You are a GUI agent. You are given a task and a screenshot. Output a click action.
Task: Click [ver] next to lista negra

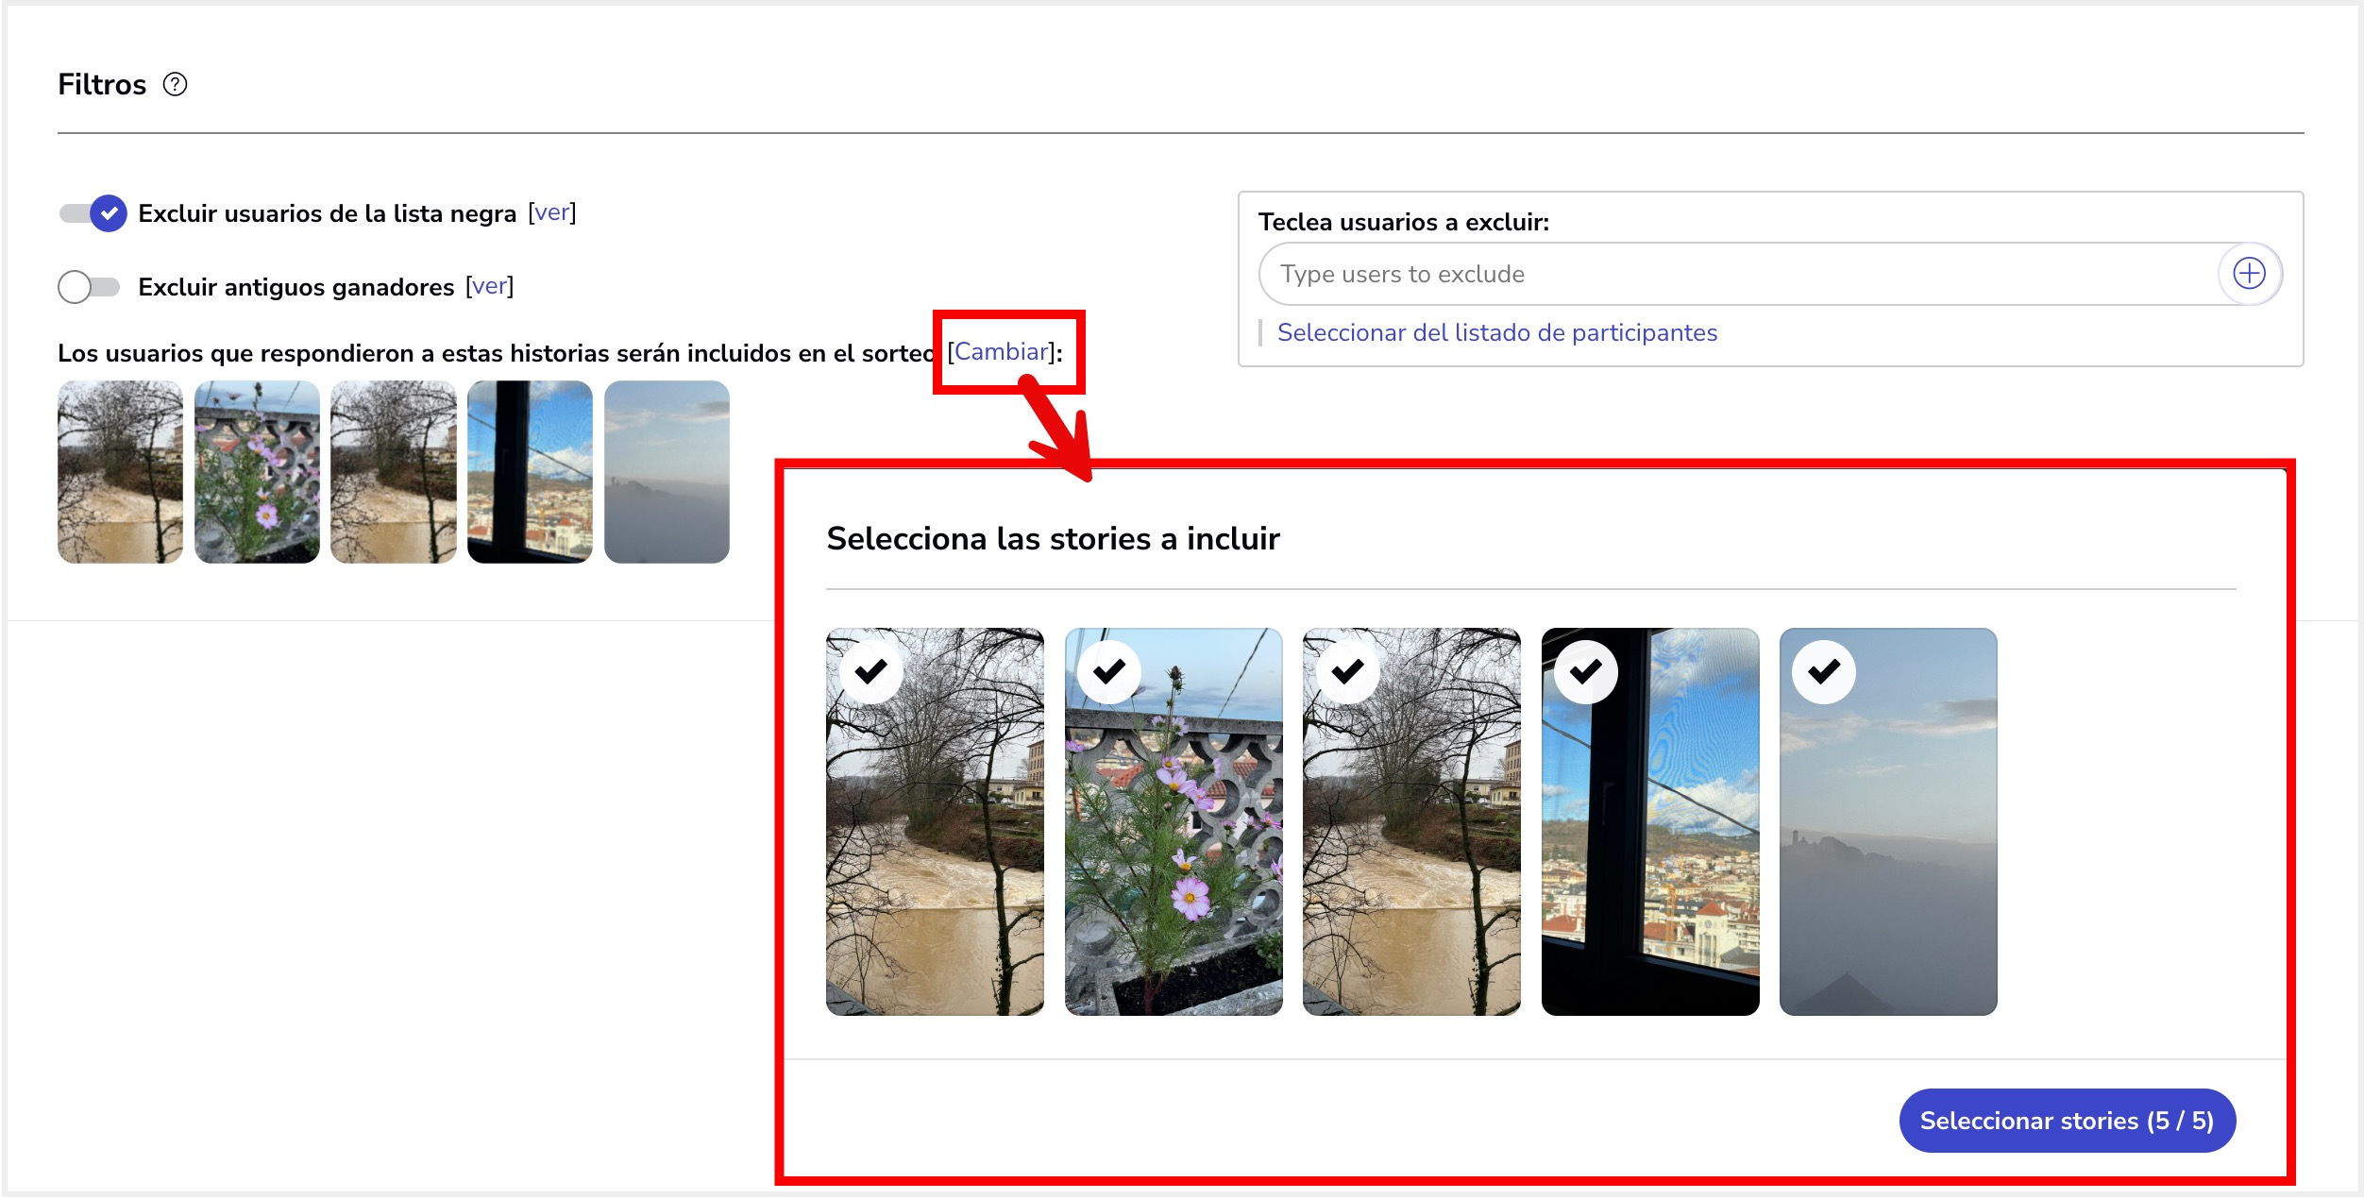(x=550, y=214)
